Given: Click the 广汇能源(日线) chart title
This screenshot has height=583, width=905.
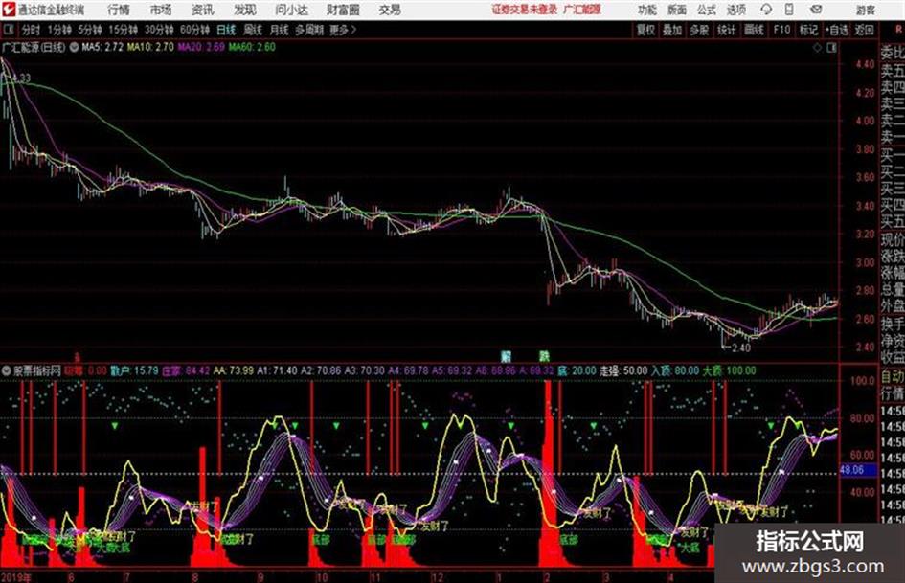Looking at the screenshot, I should 34,47.
